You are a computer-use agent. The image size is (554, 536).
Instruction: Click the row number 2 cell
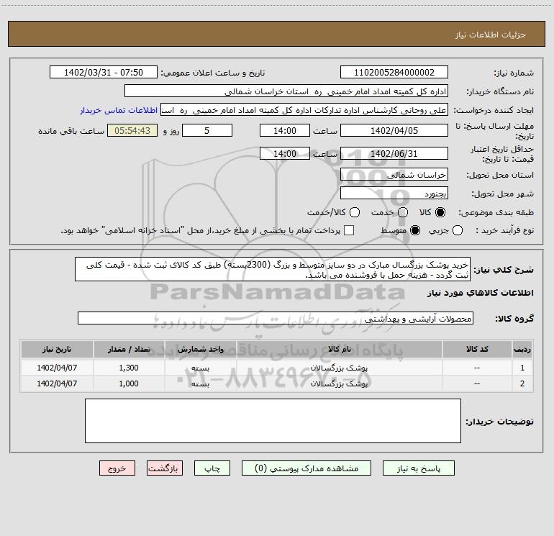coord(522,383)
